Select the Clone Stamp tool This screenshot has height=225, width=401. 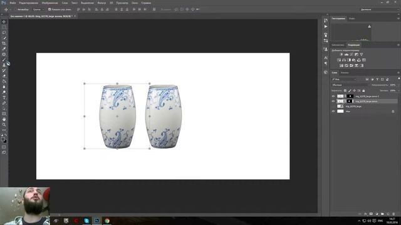(4, 65)
